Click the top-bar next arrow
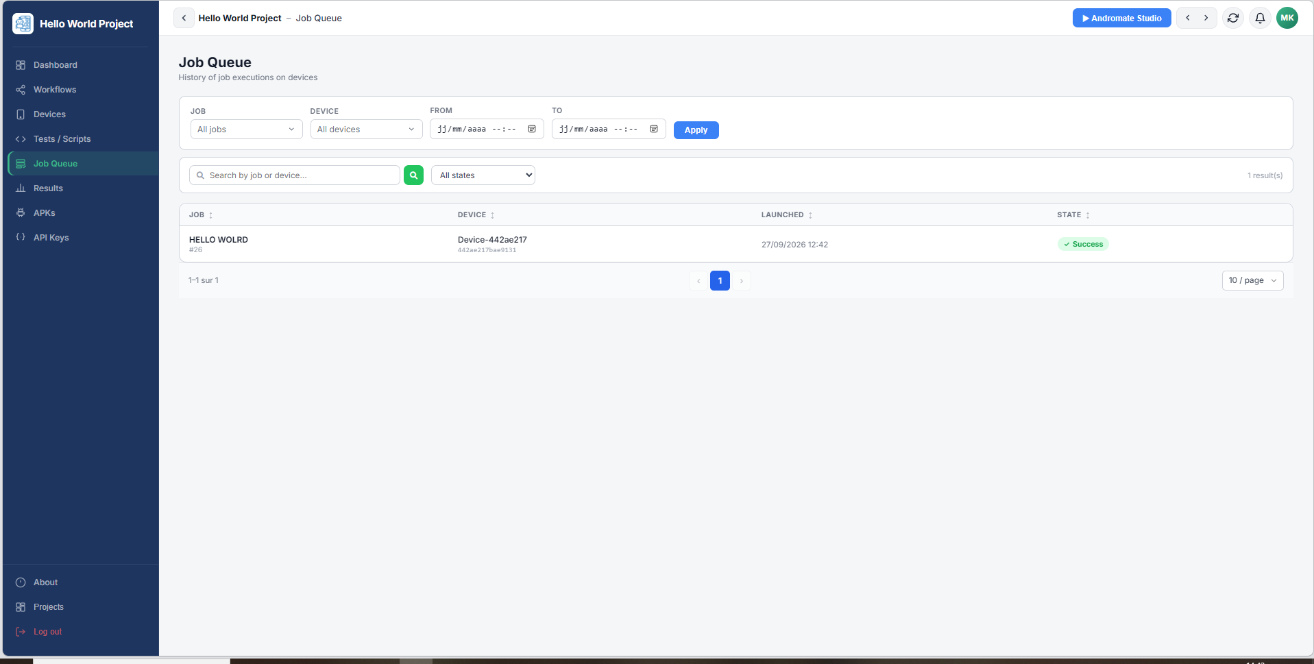 1206,19
